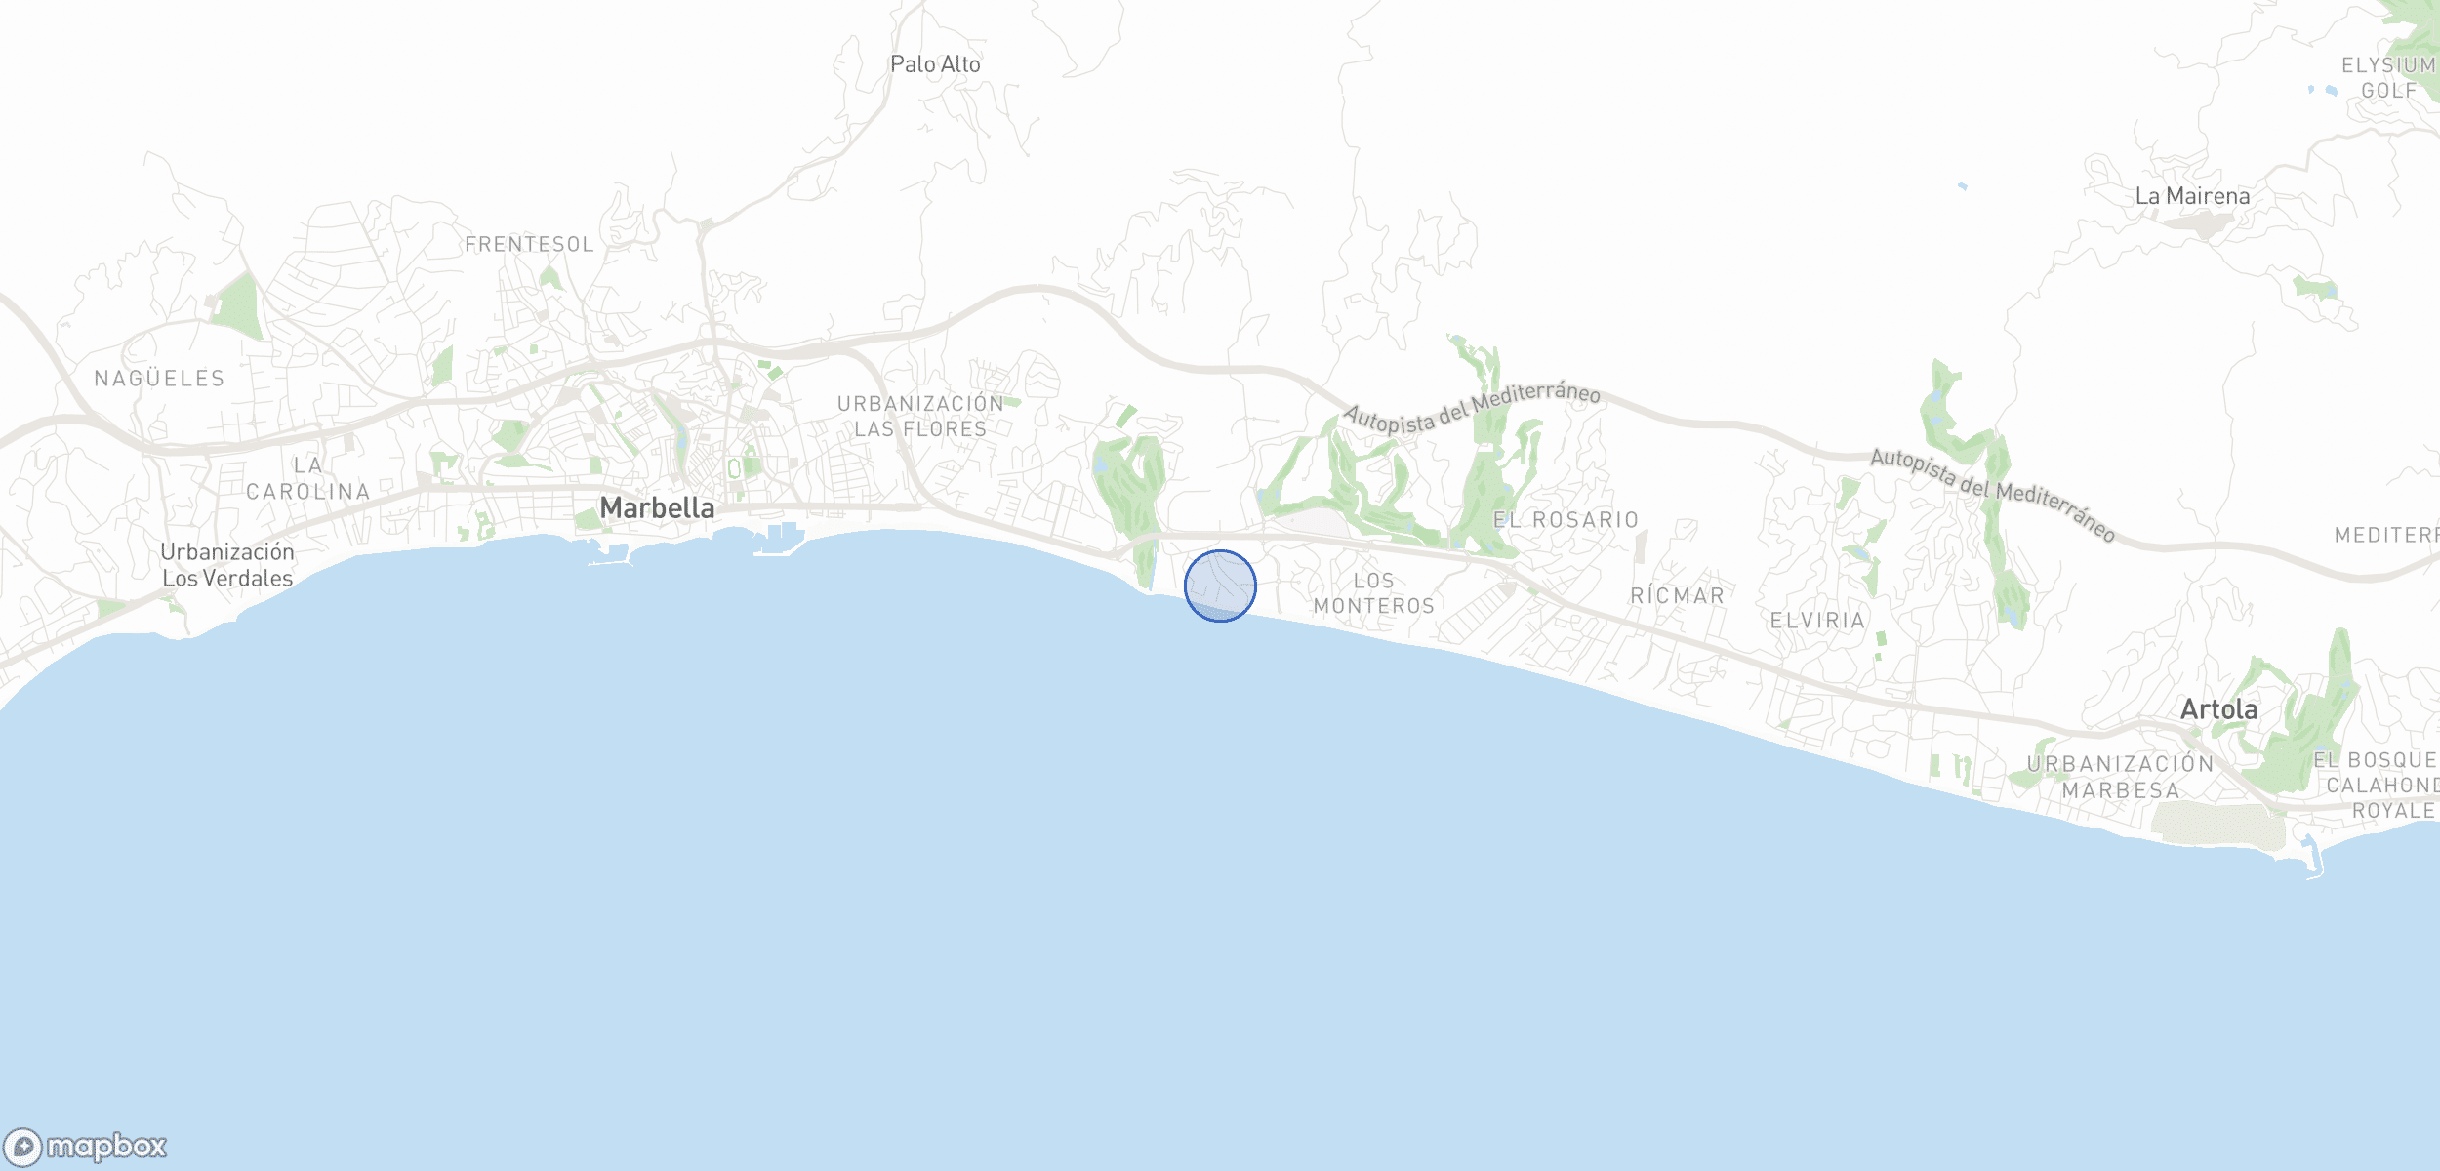Click the blue circle location marker
2440x1171 pixels.
1220,585
